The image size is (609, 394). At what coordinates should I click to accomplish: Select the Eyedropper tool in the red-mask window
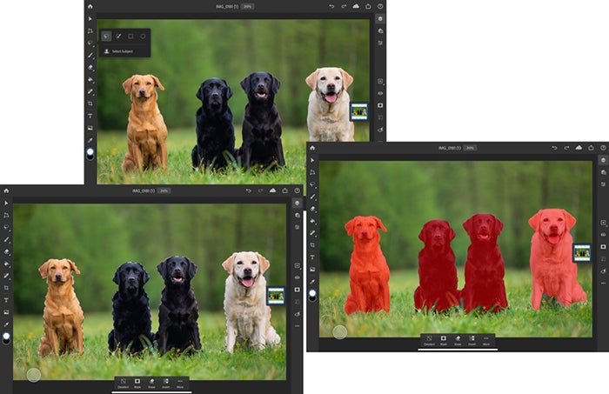pyautogui.click(x=312, y=282)
